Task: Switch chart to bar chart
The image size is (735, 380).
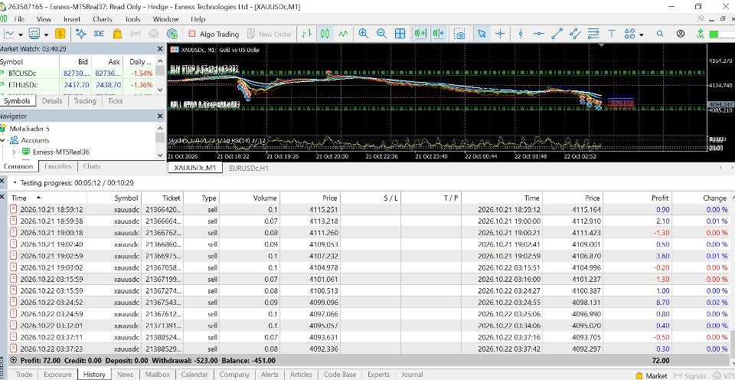Action: [306, 34]
